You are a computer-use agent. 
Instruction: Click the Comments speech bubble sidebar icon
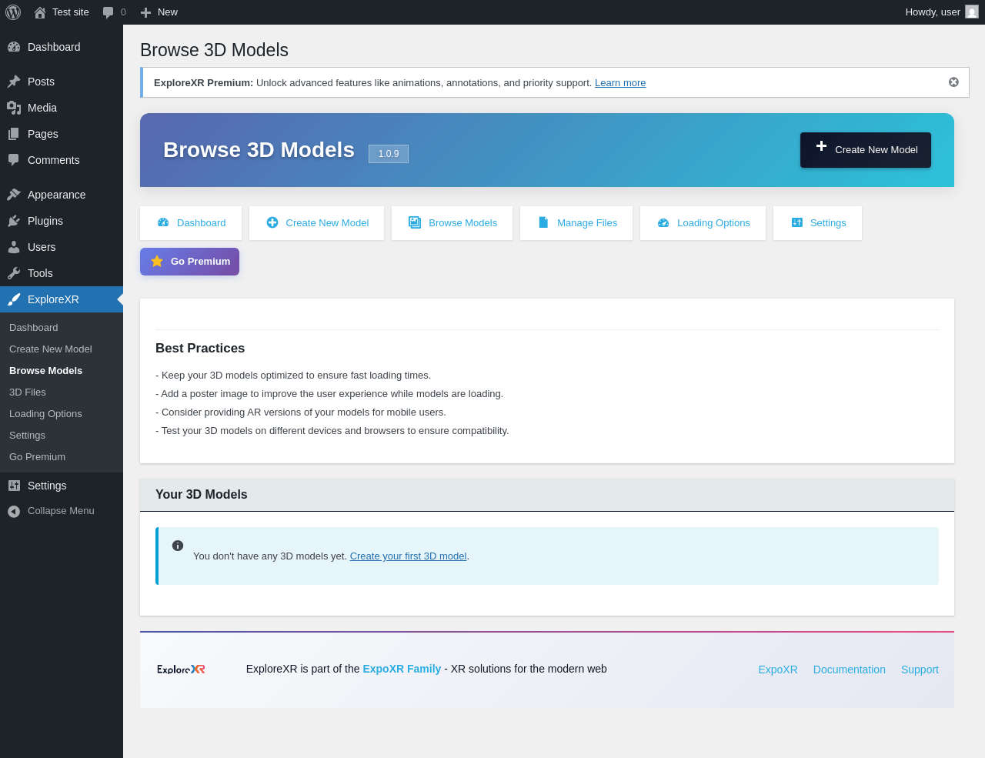14,160
